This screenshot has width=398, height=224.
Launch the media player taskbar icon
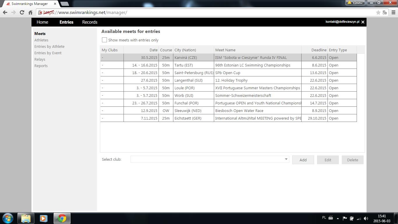[44, 218]
